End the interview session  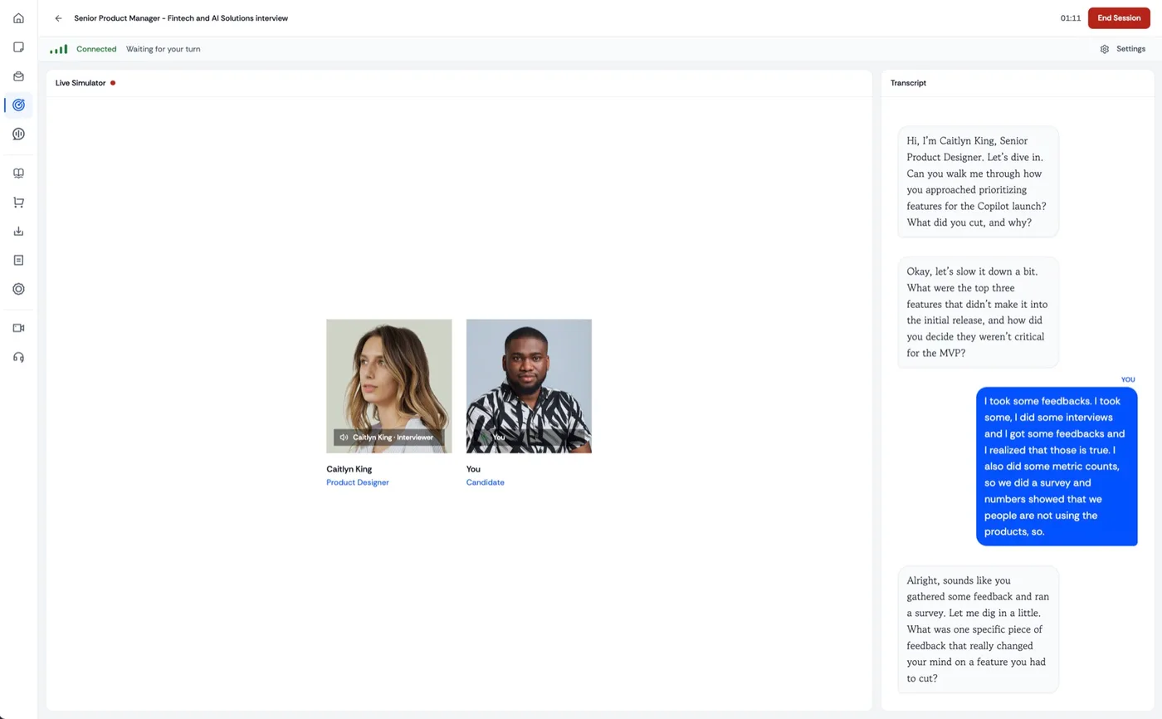point(1119,18)
